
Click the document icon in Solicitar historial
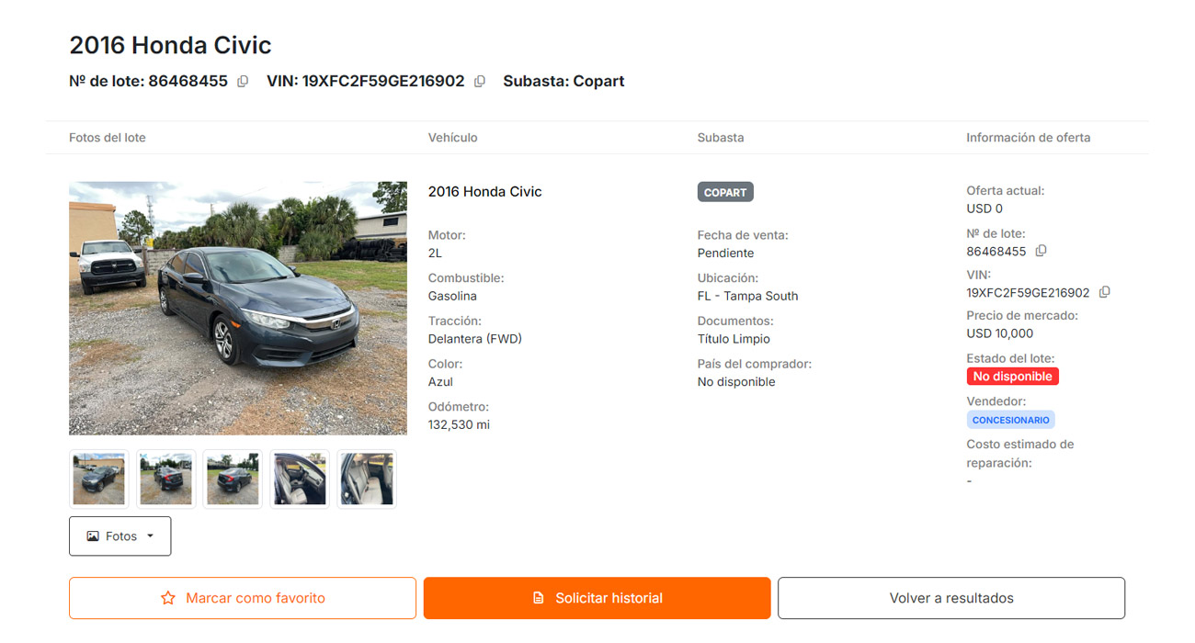tap(539, 598)
